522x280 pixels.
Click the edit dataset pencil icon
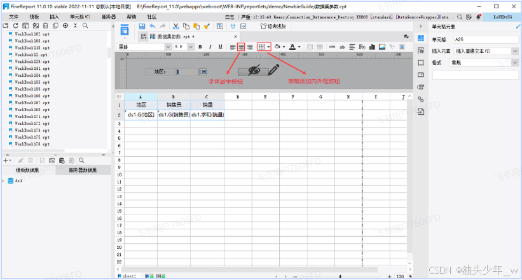click(x=20, y=161)
